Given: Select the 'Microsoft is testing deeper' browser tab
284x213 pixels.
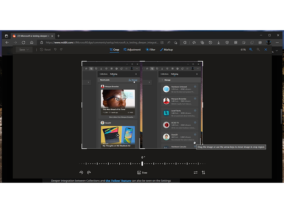Looking at the screenshot, I should 33,36.
